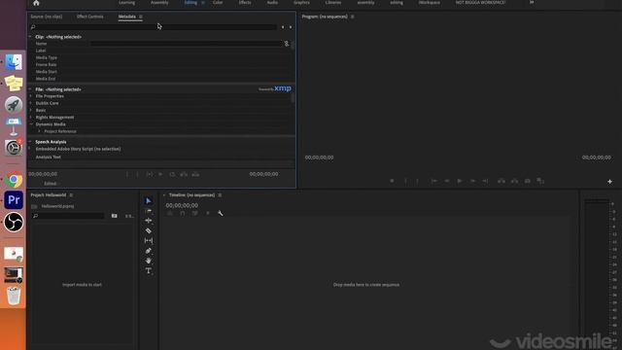
Task: Open Project Helloworld panel menu
Action: click(71, 195)
